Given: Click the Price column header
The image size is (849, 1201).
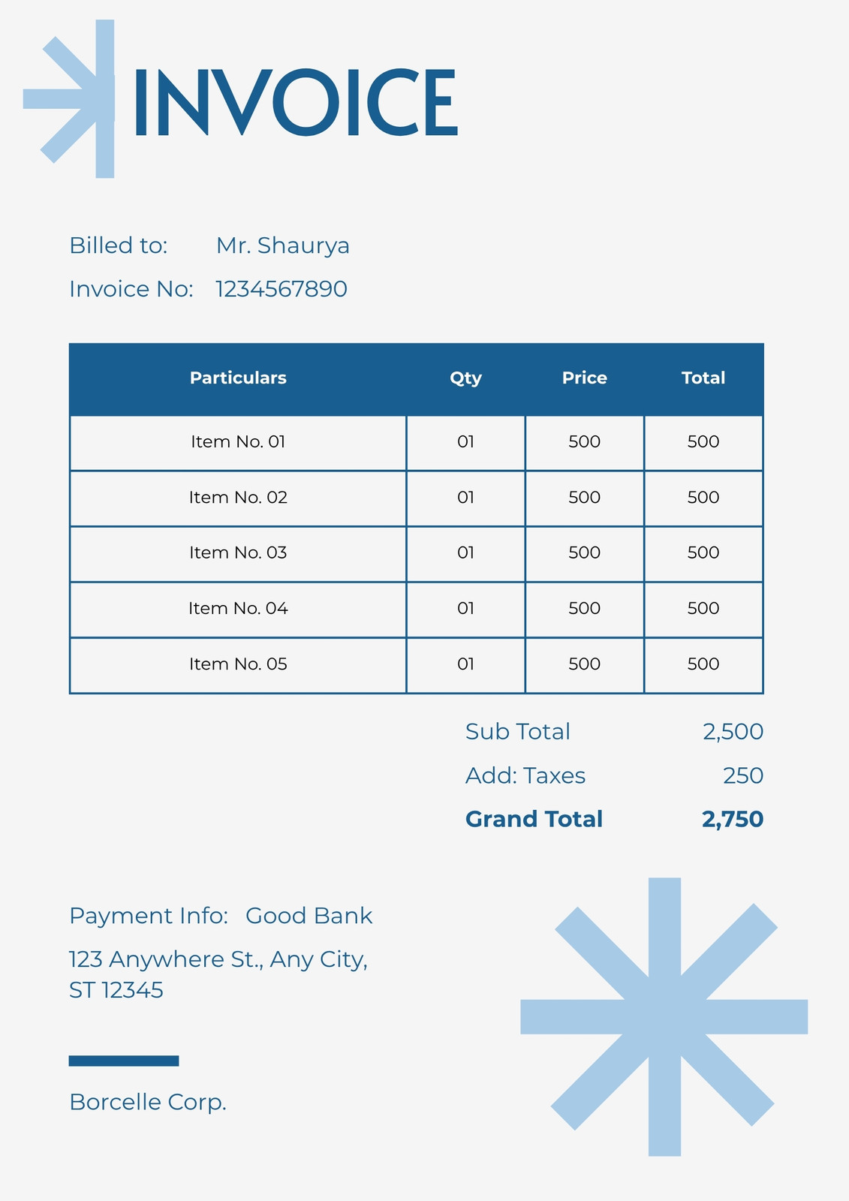Looking at the screenshot, I should (x=585, y=378).
